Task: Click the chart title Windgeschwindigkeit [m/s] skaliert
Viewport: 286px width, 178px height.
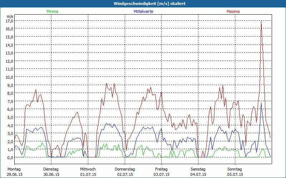Action: (x=143, y=4)
